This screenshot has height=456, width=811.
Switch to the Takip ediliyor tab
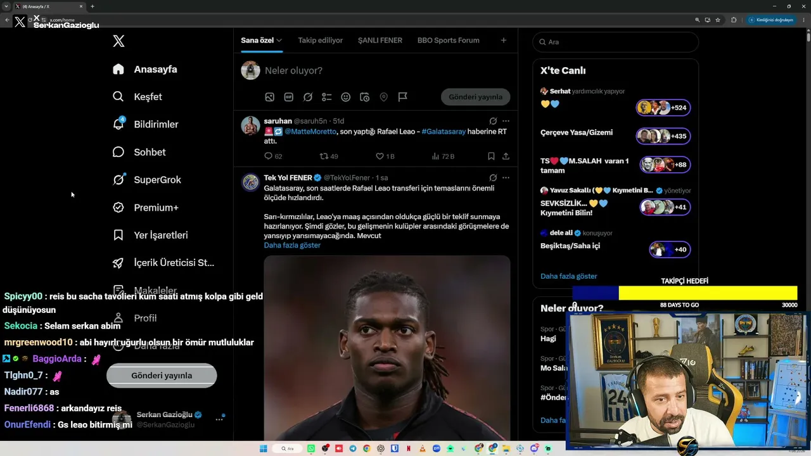click(x=321, y=41)
